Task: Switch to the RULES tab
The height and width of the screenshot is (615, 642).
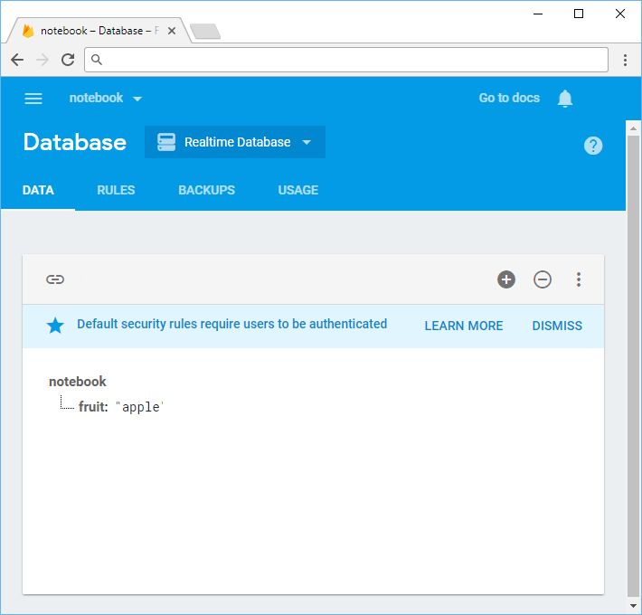Action: click(x=116, y=190)
